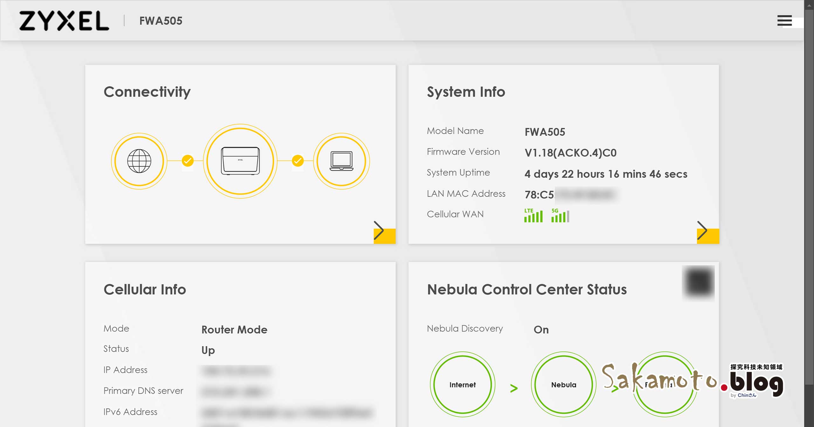Click the Firmware Version label
This screenshot has height=427, width=814.
(x=463, y=152)
